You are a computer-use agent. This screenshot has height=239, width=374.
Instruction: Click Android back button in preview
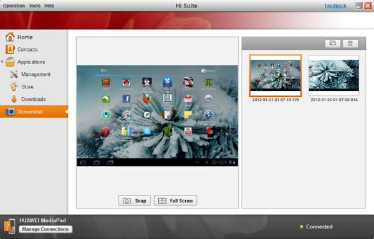pyautogui.click(x=83, y=162)
